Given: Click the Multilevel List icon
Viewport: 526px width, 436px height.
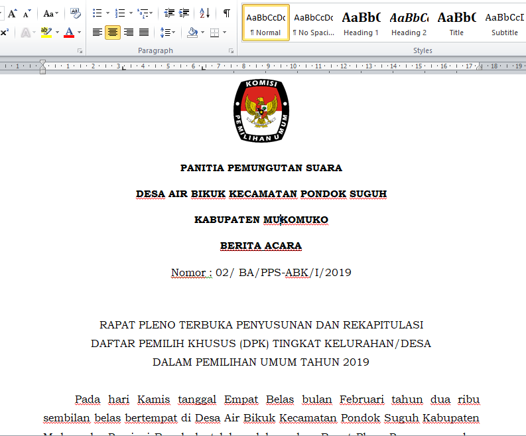Looking at the screenshot, I should [145, 13].
